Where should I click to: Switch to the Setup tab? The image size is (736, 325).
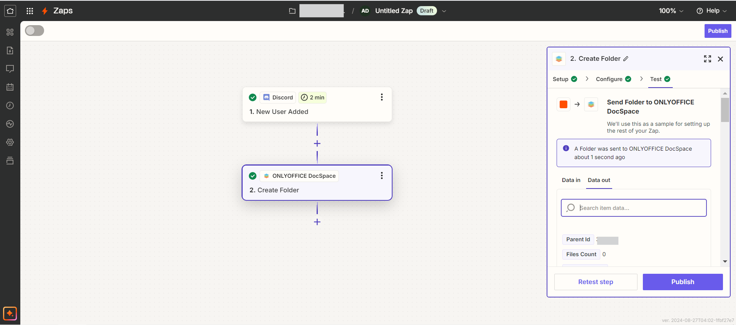[565, 79]
